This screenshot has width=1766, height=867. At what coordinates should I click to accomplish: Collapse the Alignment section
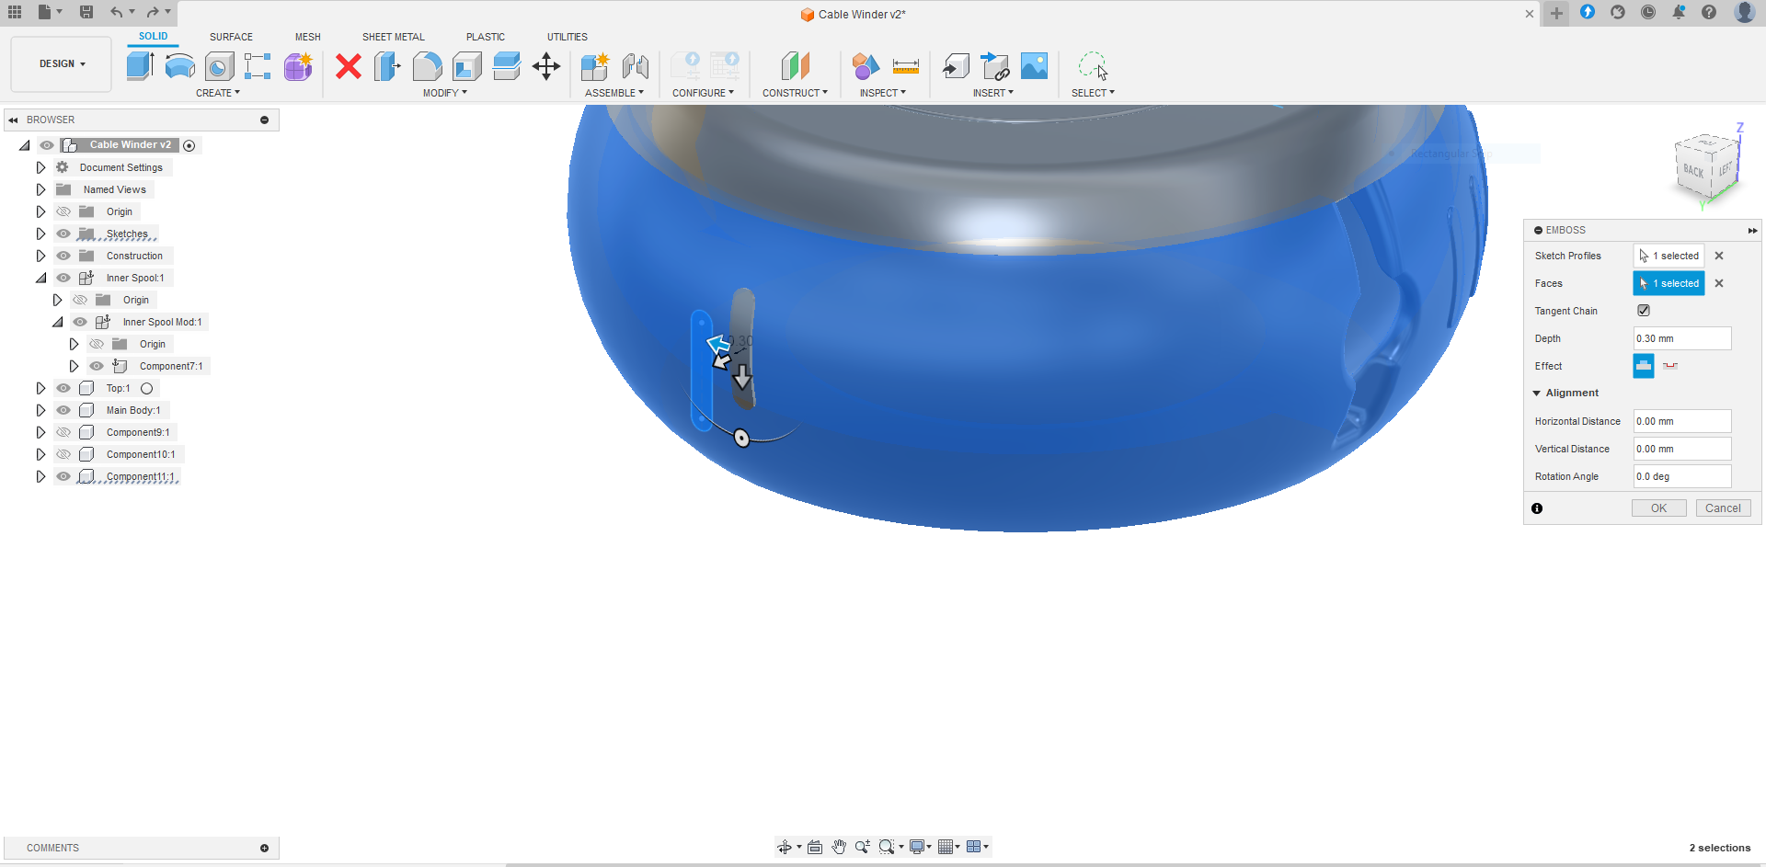pos(1536,393)
